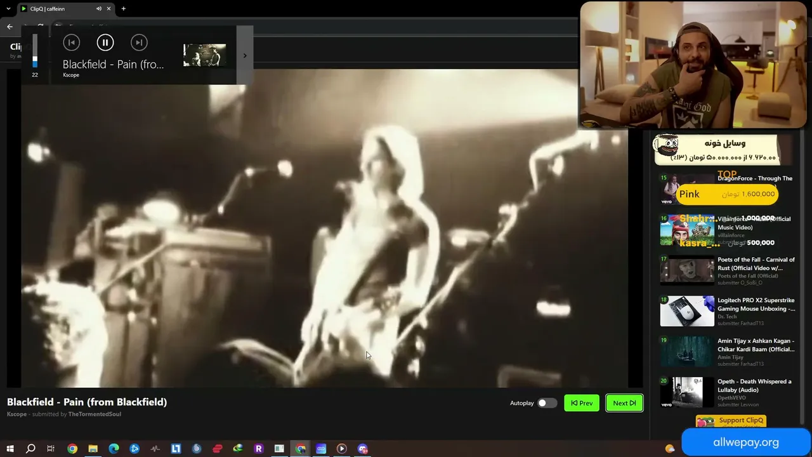Click the 'Blackfield - Pain (from Blackfield)' video title
This screenshot has width=812, height=457.
coord(87,402)
